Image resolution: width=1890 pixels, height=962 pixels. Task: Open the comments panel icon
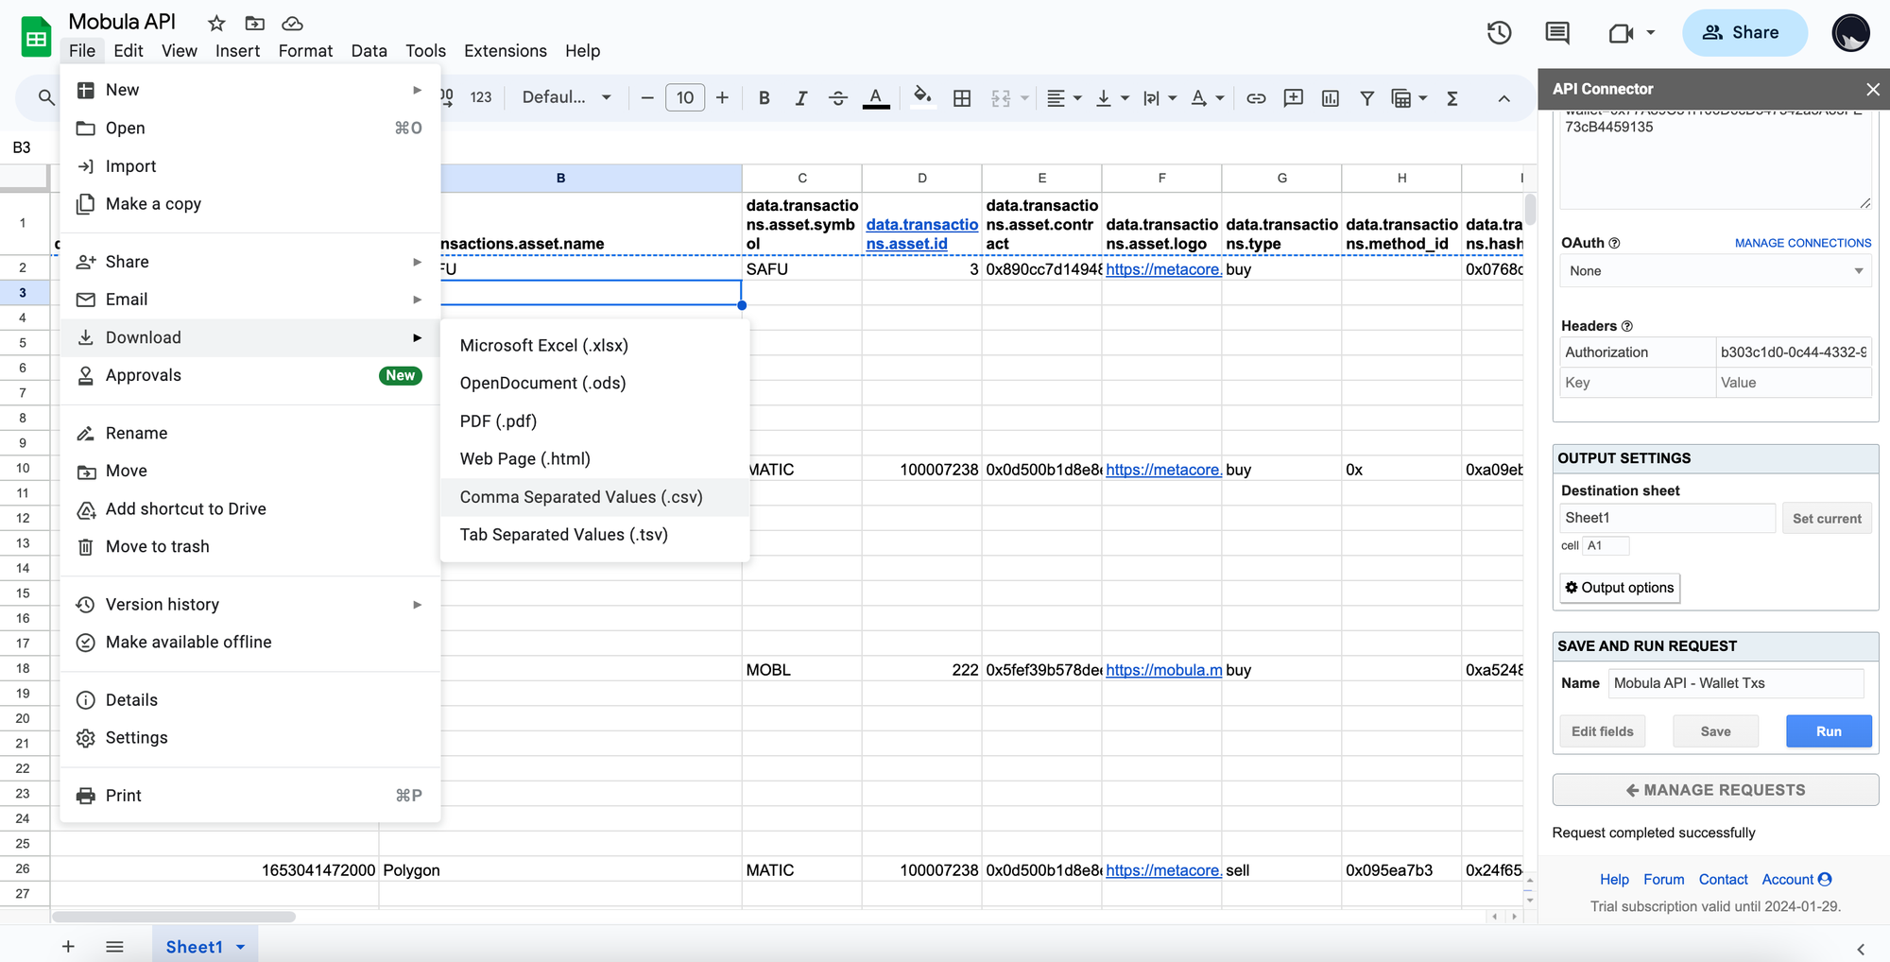[x=1557, y=33]
